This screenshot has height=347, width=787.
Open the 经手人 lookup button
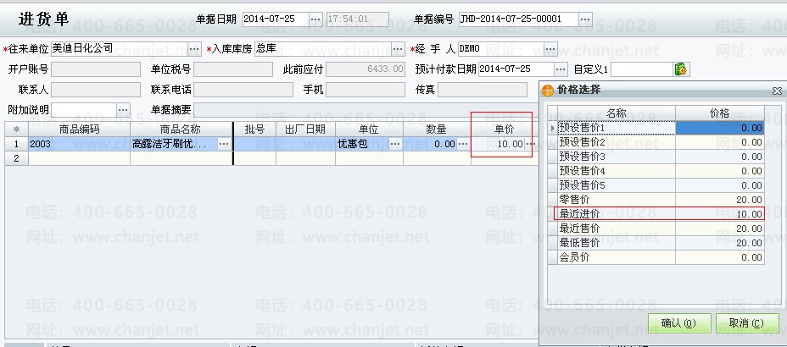tap(550, 49)
